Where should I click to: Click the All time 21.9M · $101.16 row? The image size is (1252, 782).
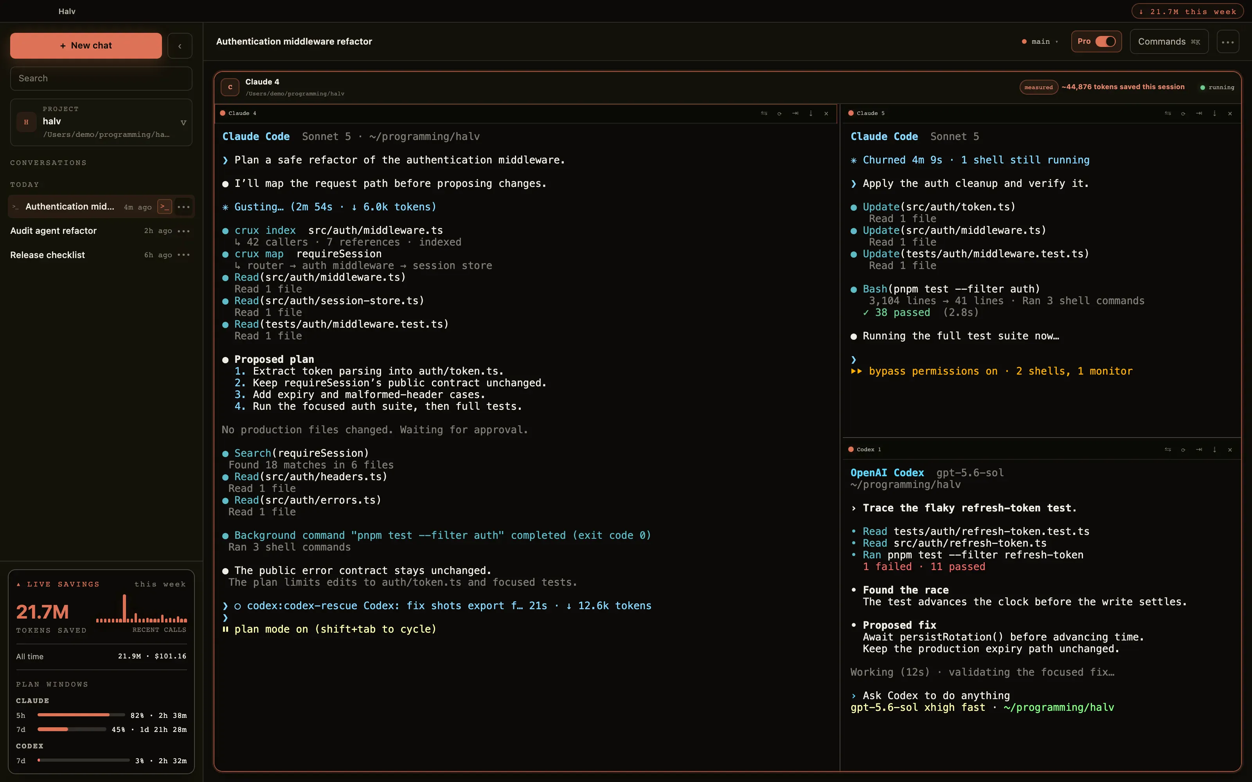(x=101, y=656)
